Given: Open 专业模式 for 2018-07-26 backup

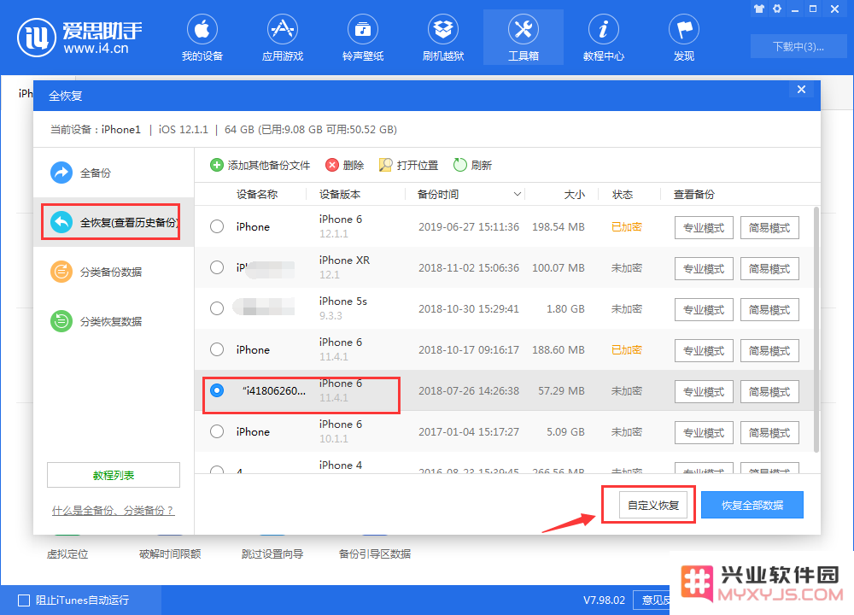Looking at the screenshot, I should click(x=704, y=392).
